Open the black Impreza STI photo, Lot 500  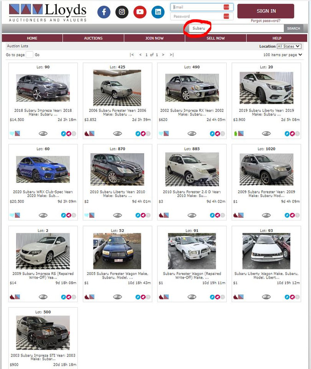pos(43,333)
